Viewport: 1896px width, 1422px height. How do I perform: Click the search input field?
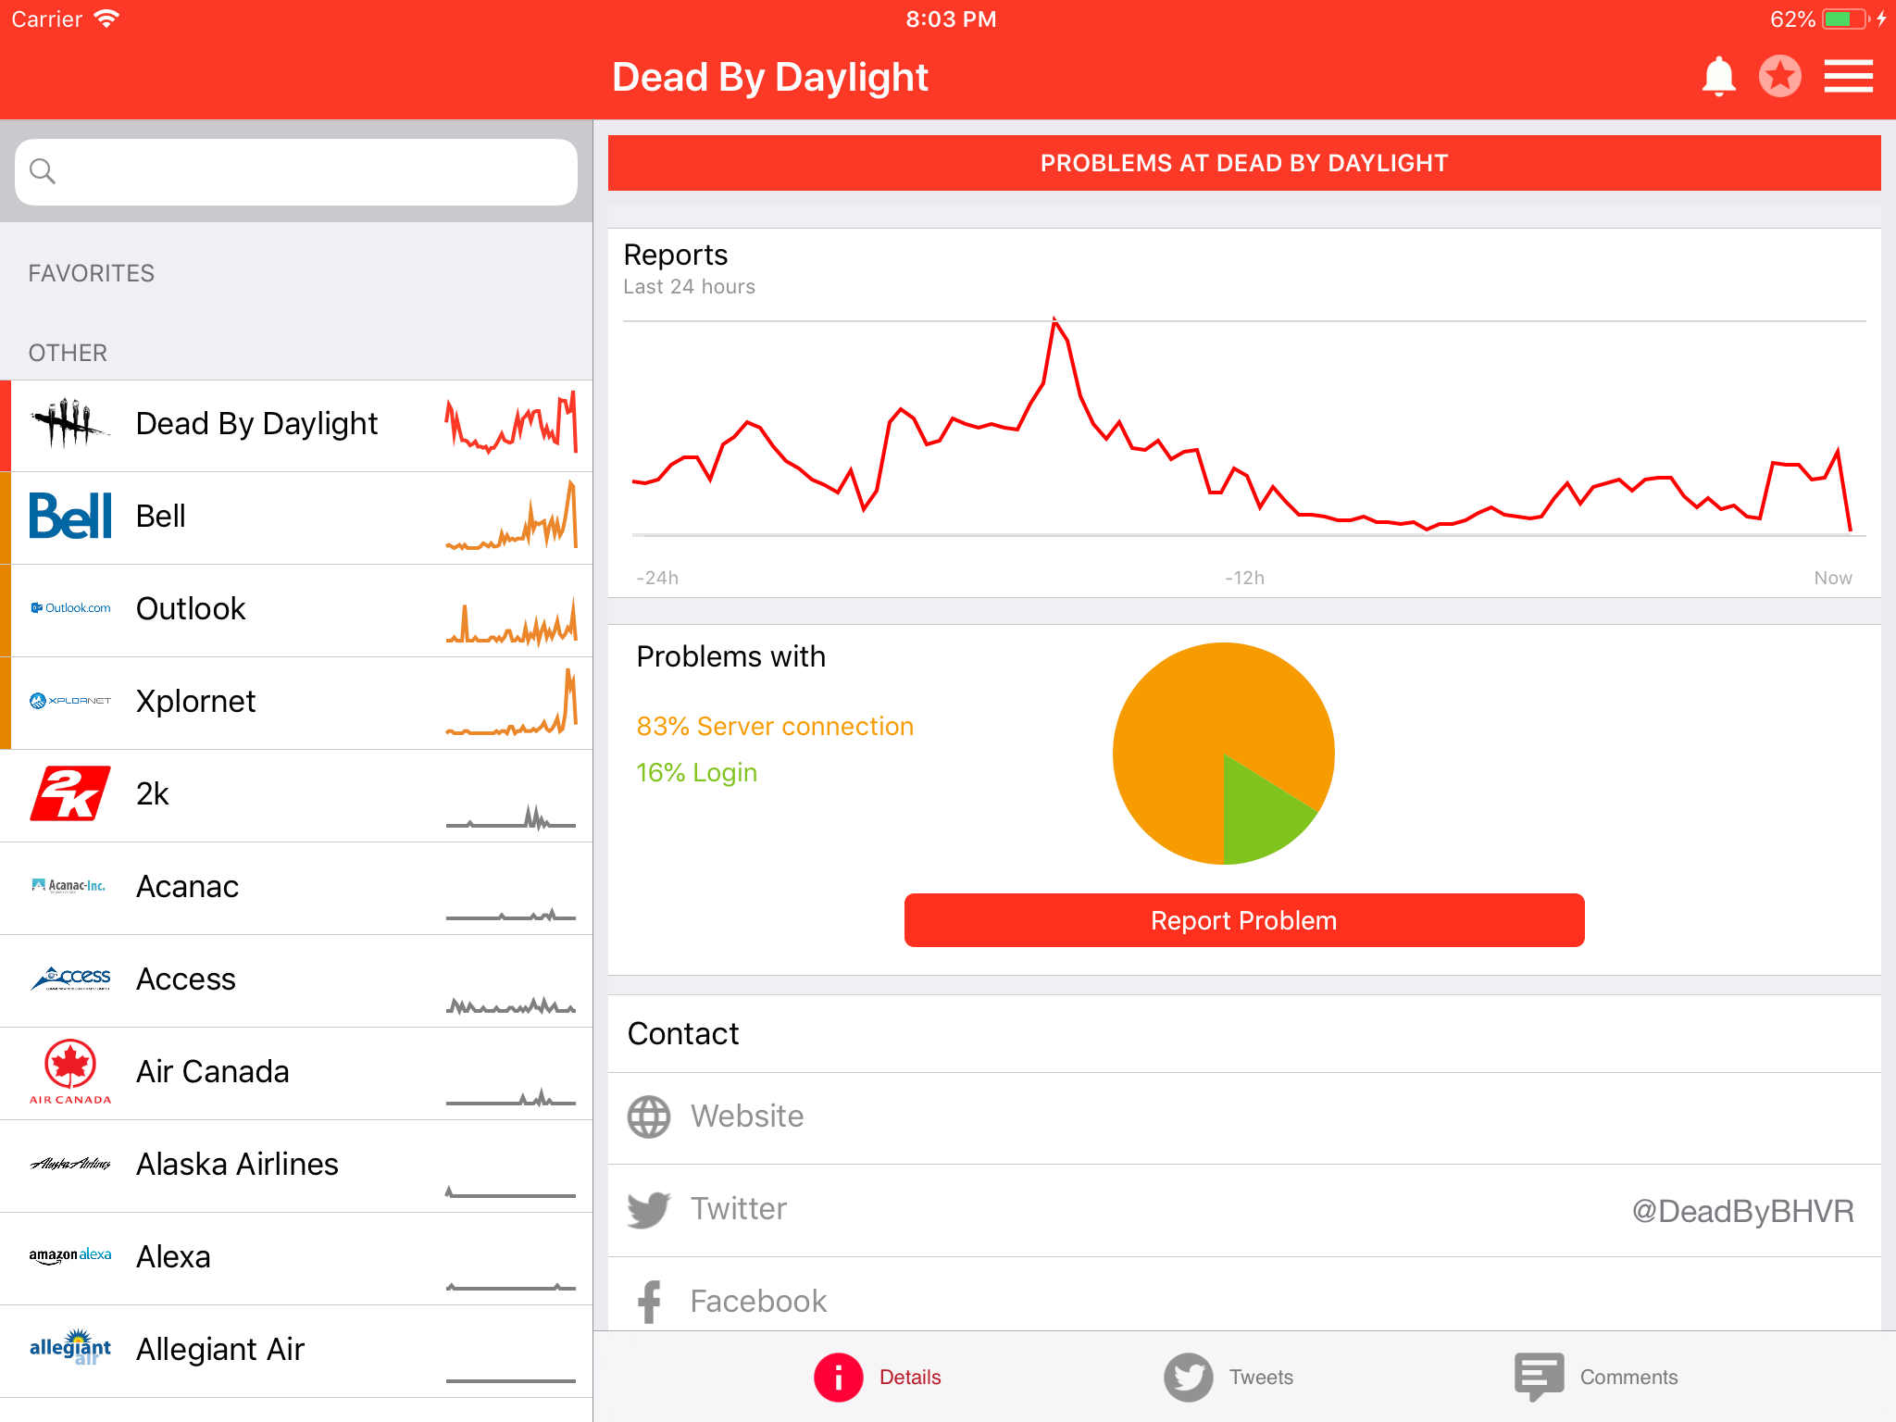point(296,172)
